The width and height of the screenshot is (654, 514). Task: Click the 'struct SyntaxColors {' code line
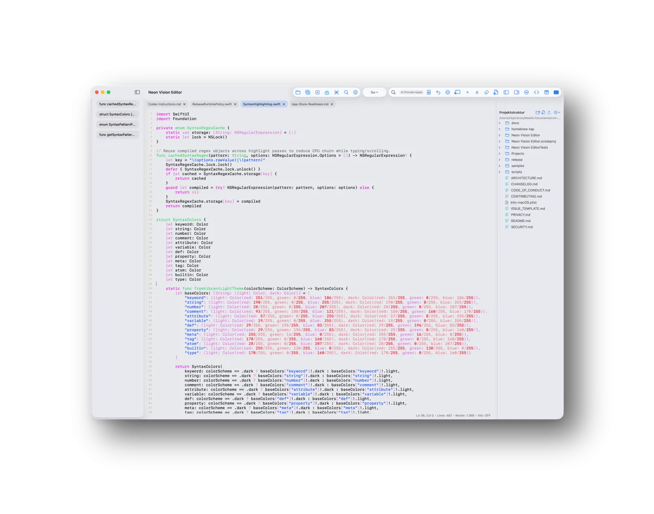(x=181, y=220)
